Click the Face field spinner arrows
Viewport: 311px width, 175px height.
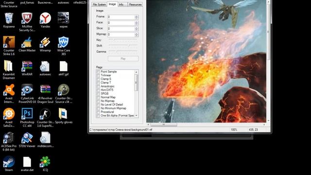[137, 23]
